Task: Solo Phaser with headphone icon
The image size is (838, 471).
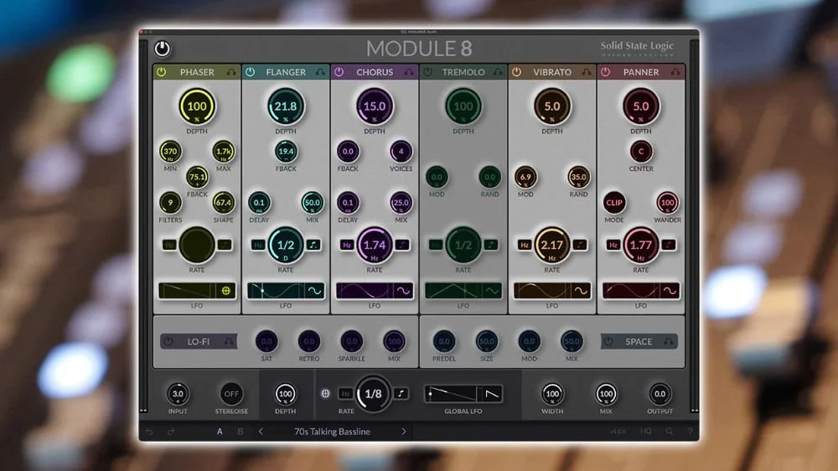Action: point(231,71)
